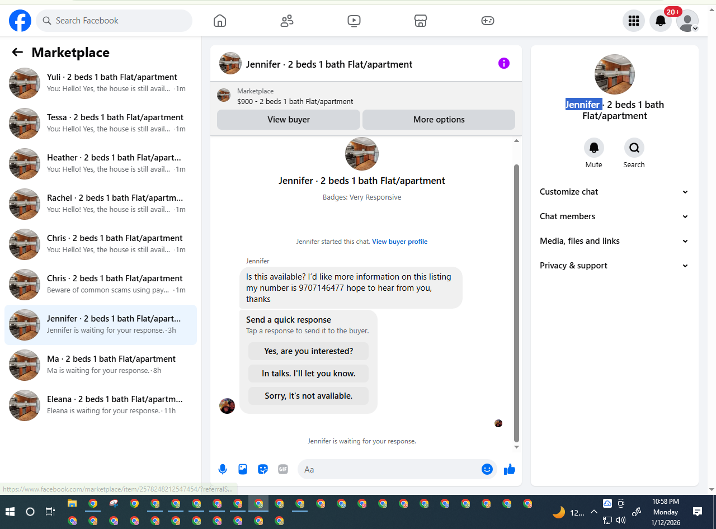This screenshot has width=716, height=529.
Task: Open Rachel's apartment conversation
Action: tap(101, 204)
